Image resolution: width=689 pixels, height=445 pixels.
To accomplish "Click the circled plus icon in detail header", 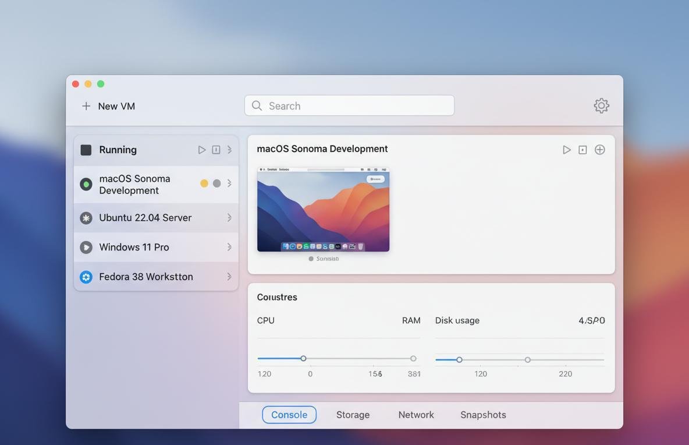I will 600,150.
